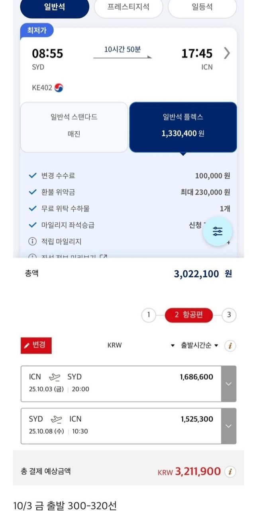Go to step 3 in the progress indicator

click(229, 315)
